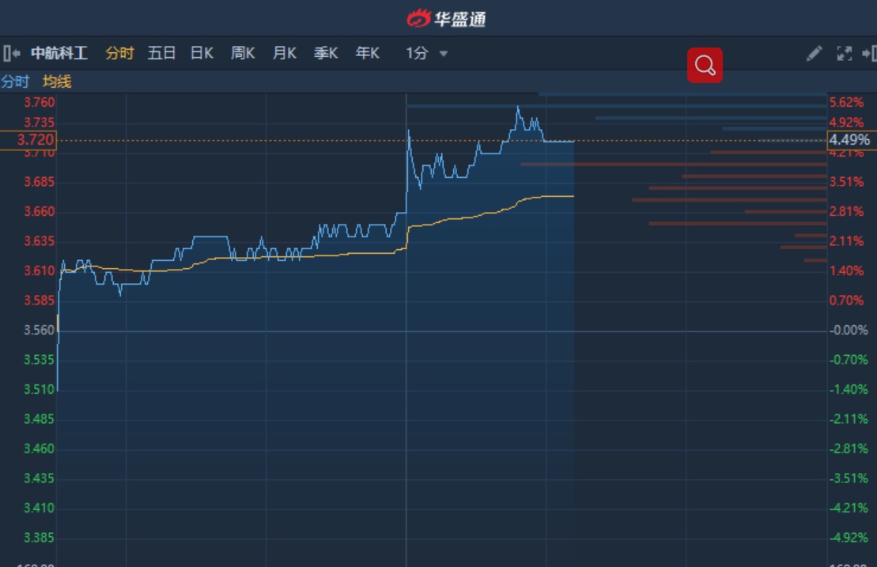This screenshot has width=877, height=567.
Task: Select the 周K weekly chart tab
Action: click(x=243, y=54)
